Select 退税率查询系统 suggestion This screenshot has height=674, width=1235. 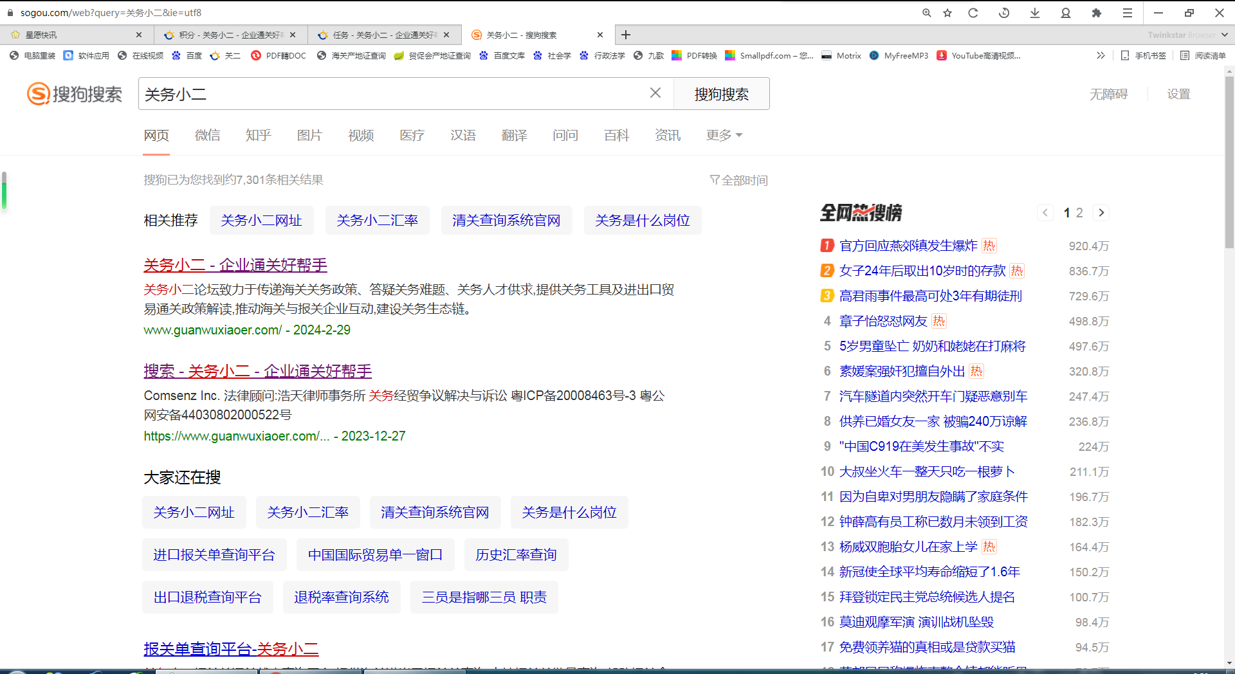pos(342,597)
